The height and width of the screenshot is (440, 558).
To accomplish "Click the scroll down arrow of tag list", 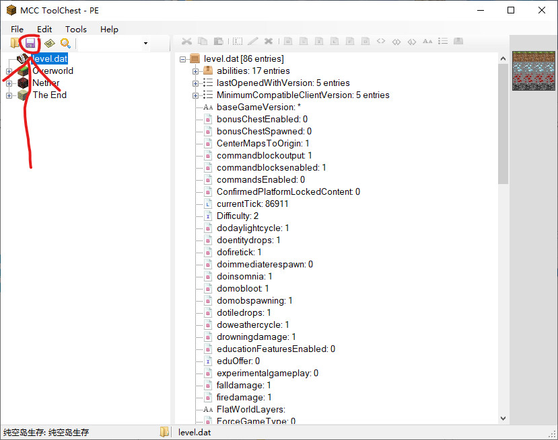I will pyautogui.click(x=503, y=419).
